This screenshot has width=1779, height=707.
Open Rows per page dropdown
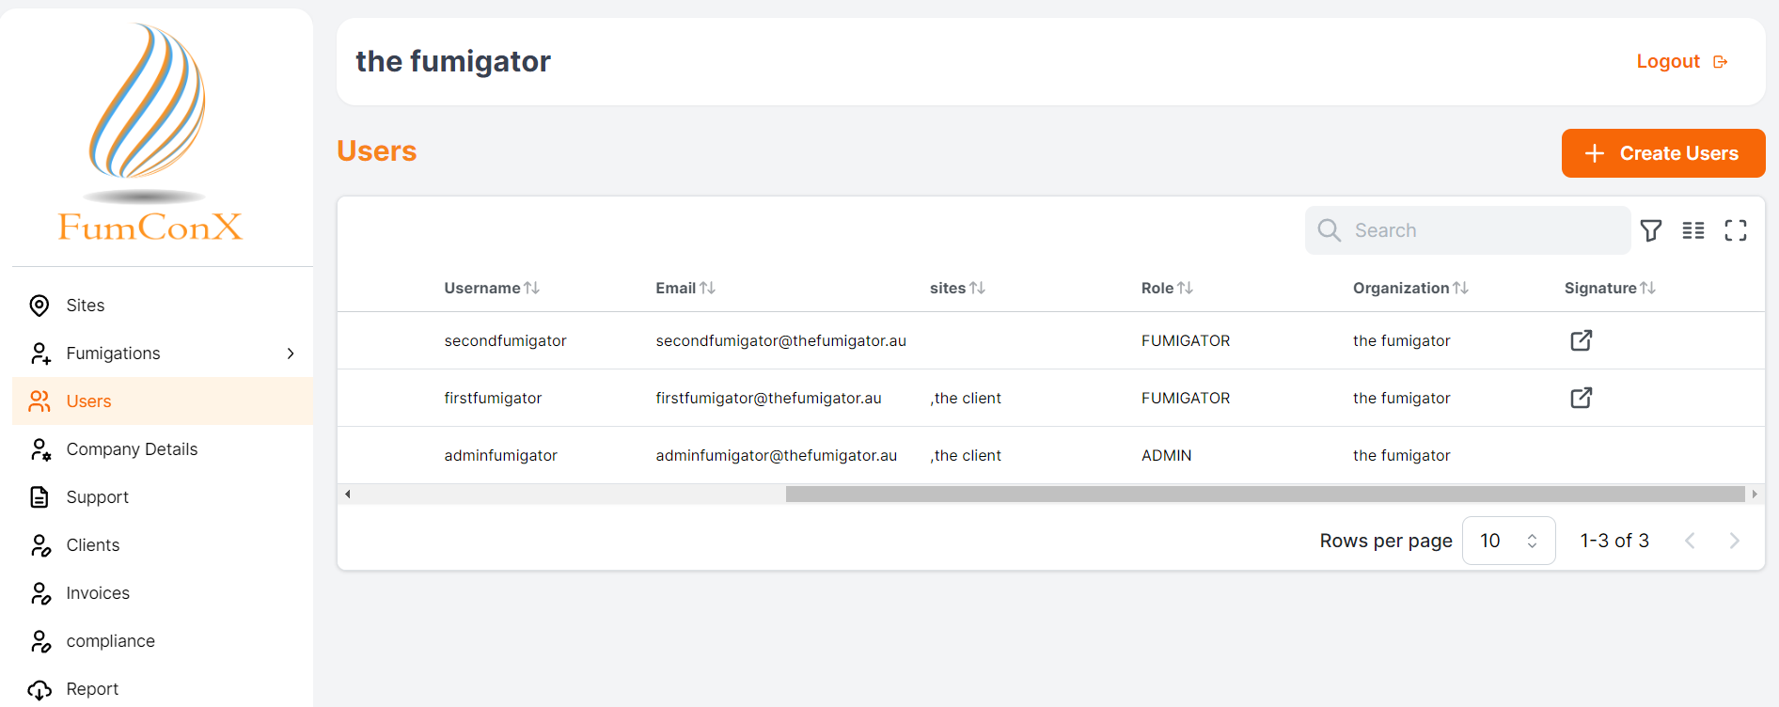tap(1508, 541)
